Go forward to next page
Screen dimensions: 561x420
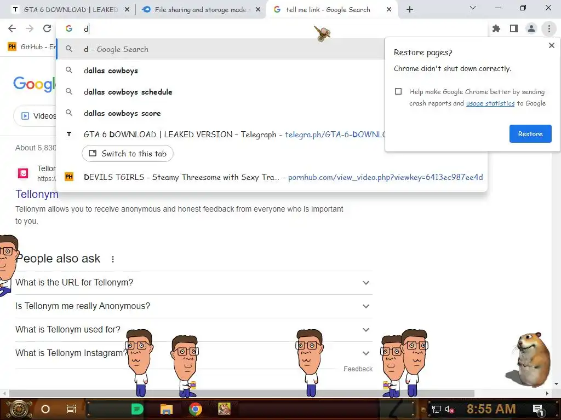point(30,28)
